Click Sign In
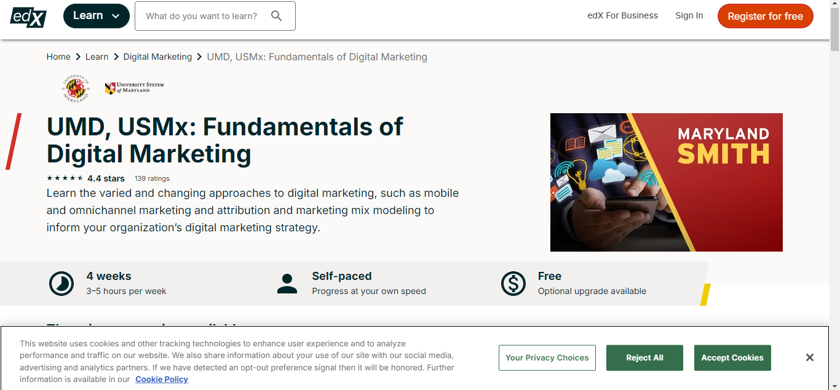The width and height of the screenshot is (840, 390). click(x=689, y=15)
